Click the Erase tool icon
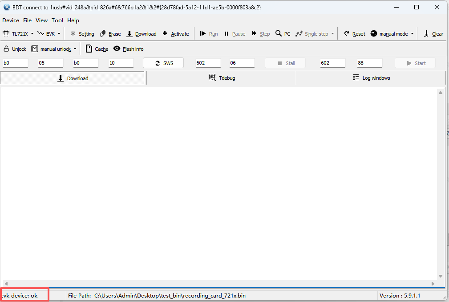This screenshot has width=449, height=302. click(103, 33)
